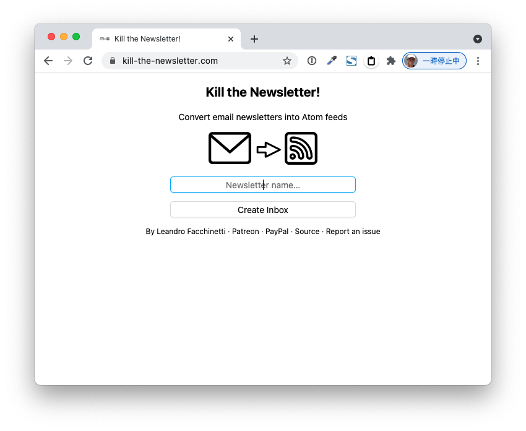Open the tab search dropdown arrow
This screenshot has width=526, height=431.
tap(478, 39)
